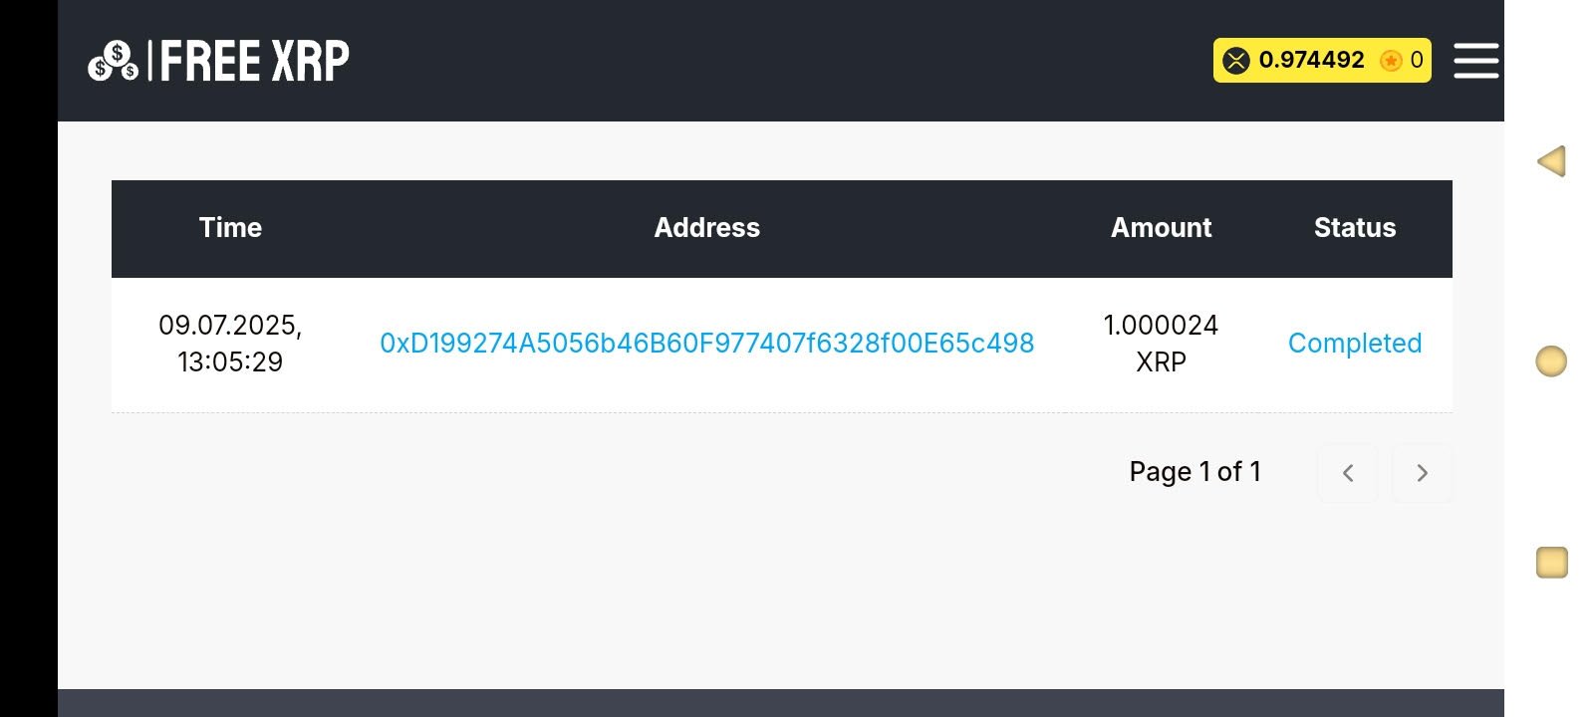The height and width of the screenshot is (717, 1594).
Task: Go to the next page arrow
Action: click(x=1422, y=473)
